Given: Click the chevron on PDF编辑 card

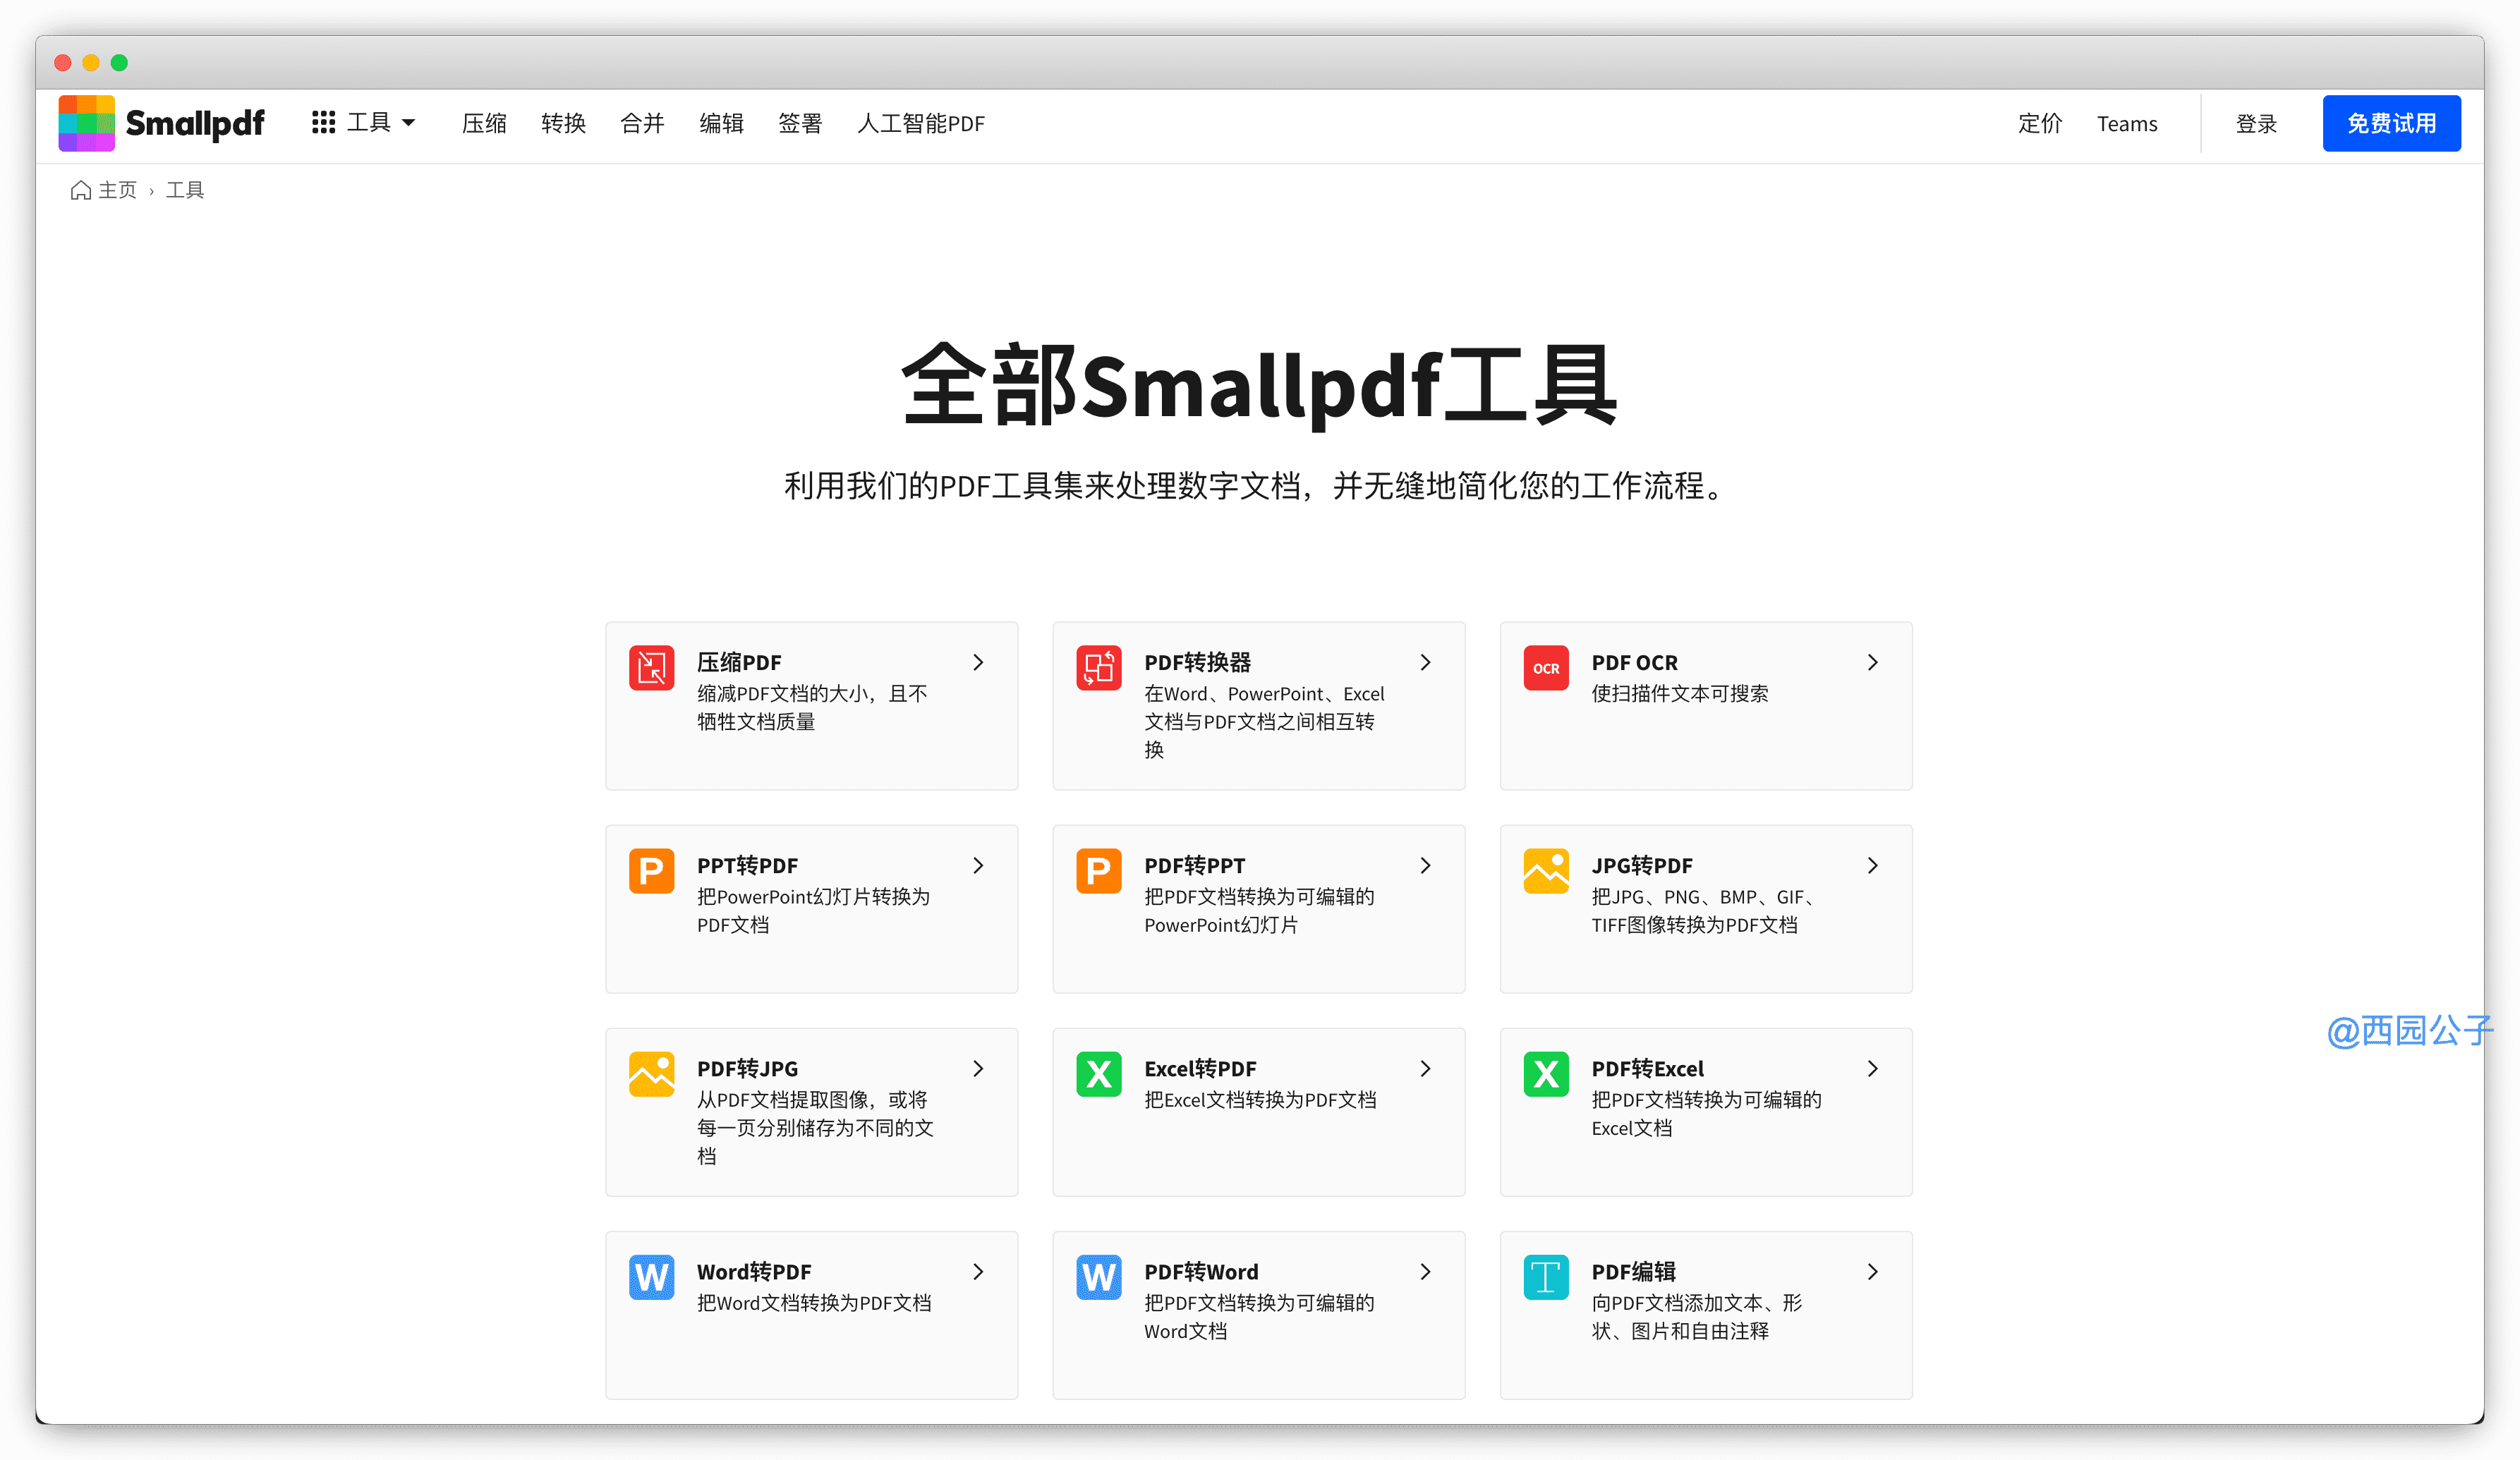Looking at the screenshot, I should coord(1872,1271).
